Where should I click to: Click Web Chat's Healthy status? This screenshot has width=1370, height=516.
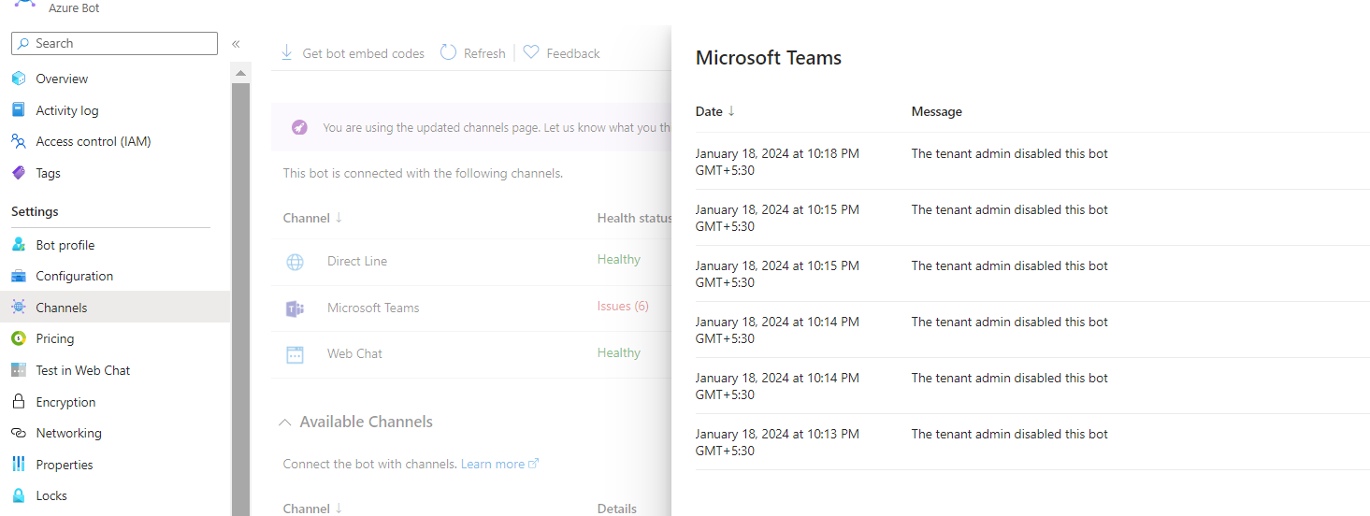pos(619,352)
